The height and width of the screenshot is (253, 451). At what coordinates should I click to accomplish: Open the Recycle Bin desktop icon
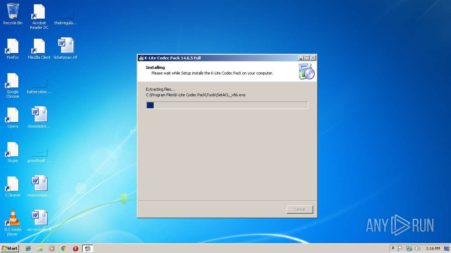click(13, 14)
